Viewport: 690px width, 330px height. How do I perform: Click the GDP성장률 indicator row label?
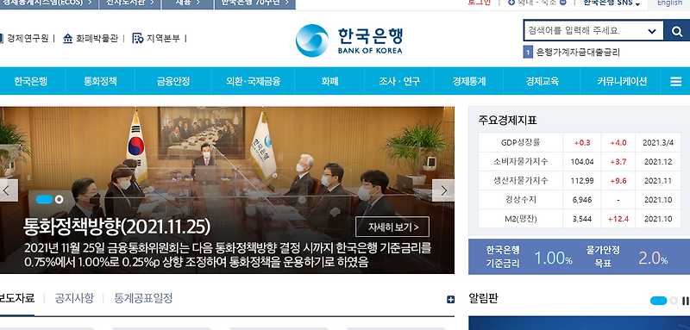pos(521,142)
